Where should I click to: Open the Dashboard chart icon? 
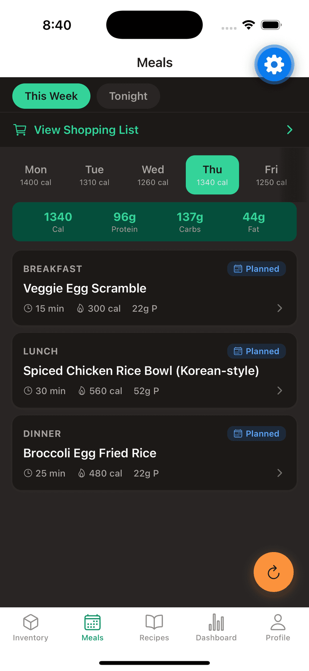click(216, 622)
